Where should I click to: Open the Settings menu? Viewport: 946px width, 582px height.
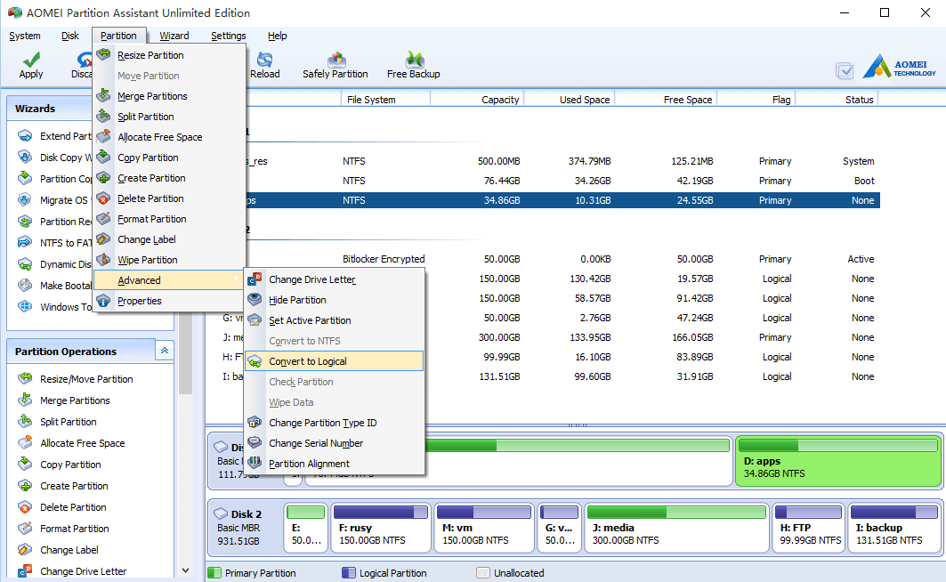pyautogui.click(x=229, y=36)
